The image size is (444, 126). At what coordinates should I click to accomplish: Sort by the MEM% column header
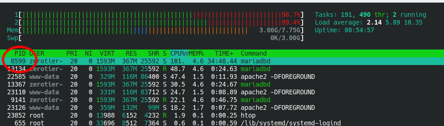pyautogui.click(x=196, y=53)
